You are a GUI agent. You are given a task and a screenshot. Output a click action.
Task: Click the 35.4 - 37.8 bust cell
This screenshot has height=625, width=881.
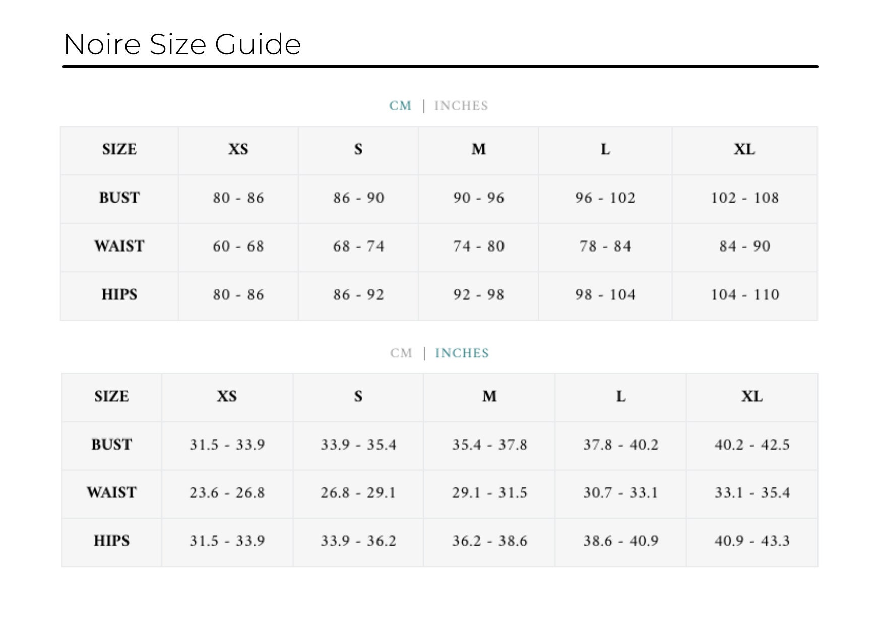[x=489, y=445]
